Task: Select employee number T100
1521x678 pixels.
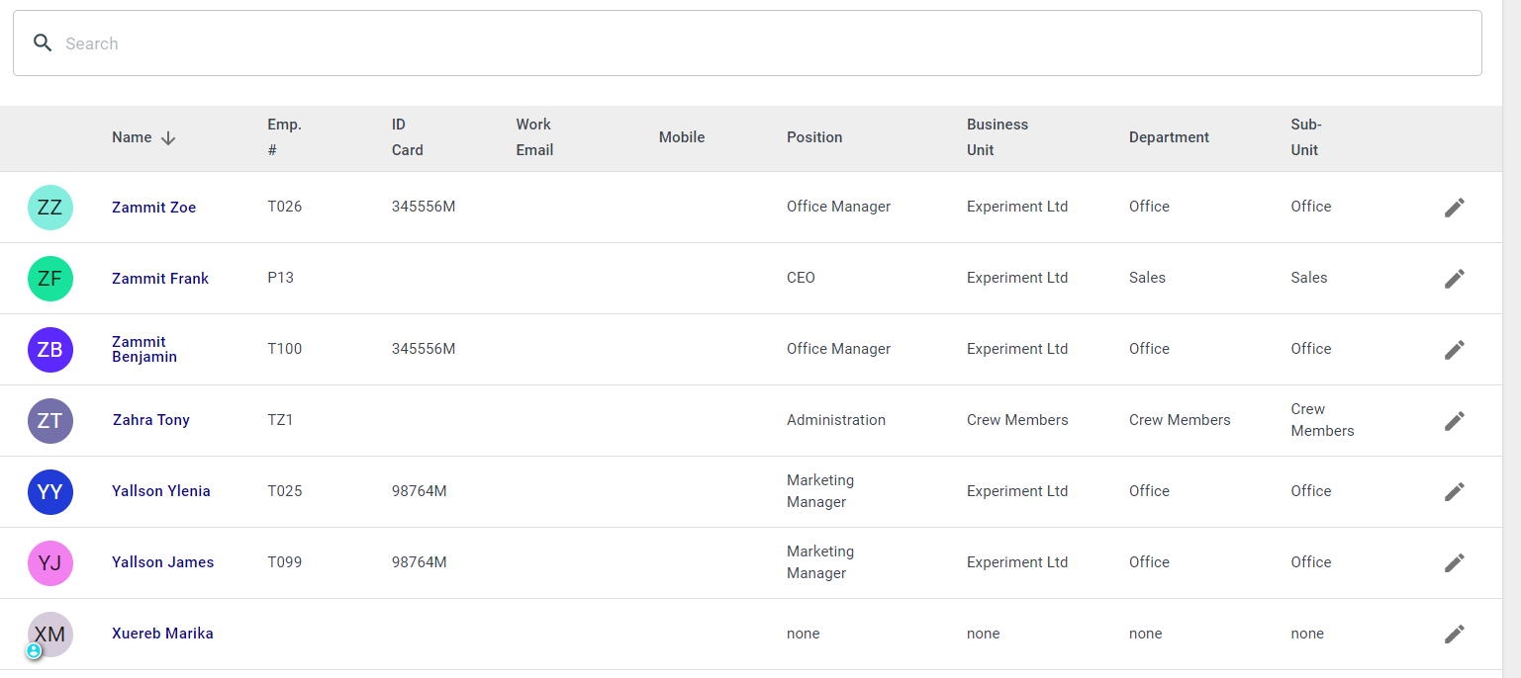Action: (285, 349)
